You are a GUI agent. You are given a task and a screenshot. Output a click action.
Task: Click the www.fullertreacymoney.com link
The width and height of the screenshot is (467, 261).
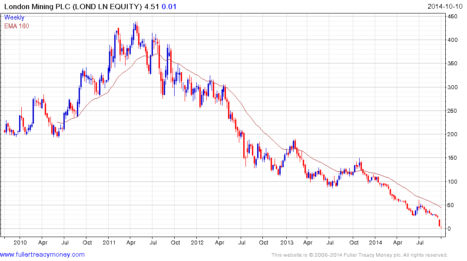click(42, 254)
